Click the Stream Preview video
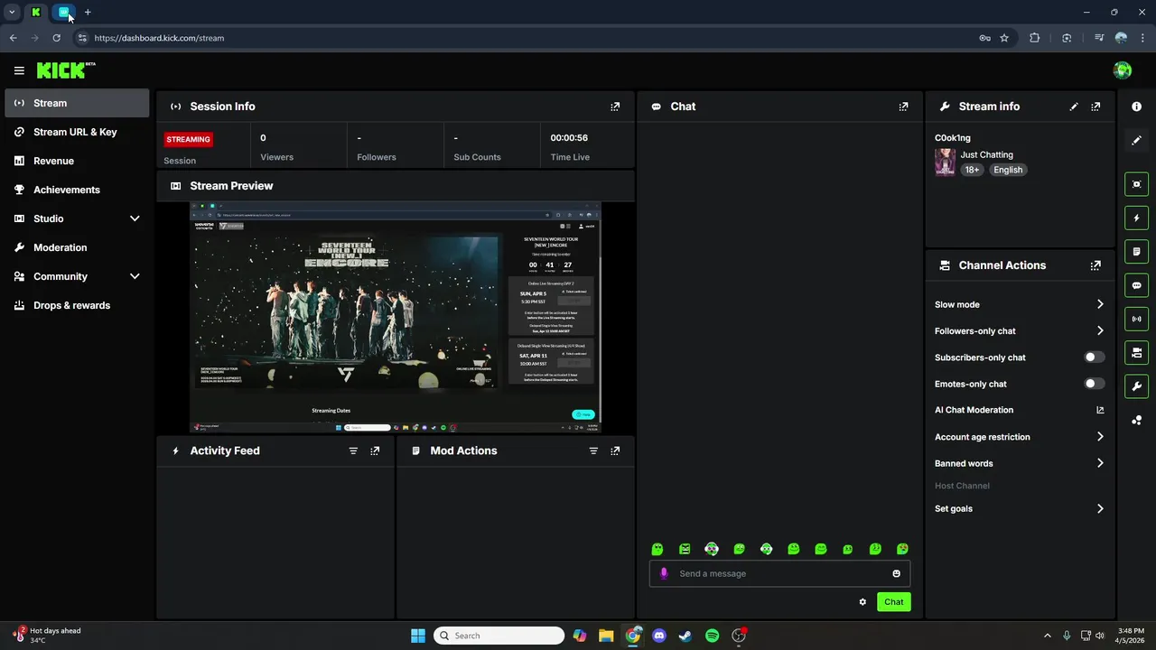The width and height of the screenshot is (1156, 650). pos(396,317)
